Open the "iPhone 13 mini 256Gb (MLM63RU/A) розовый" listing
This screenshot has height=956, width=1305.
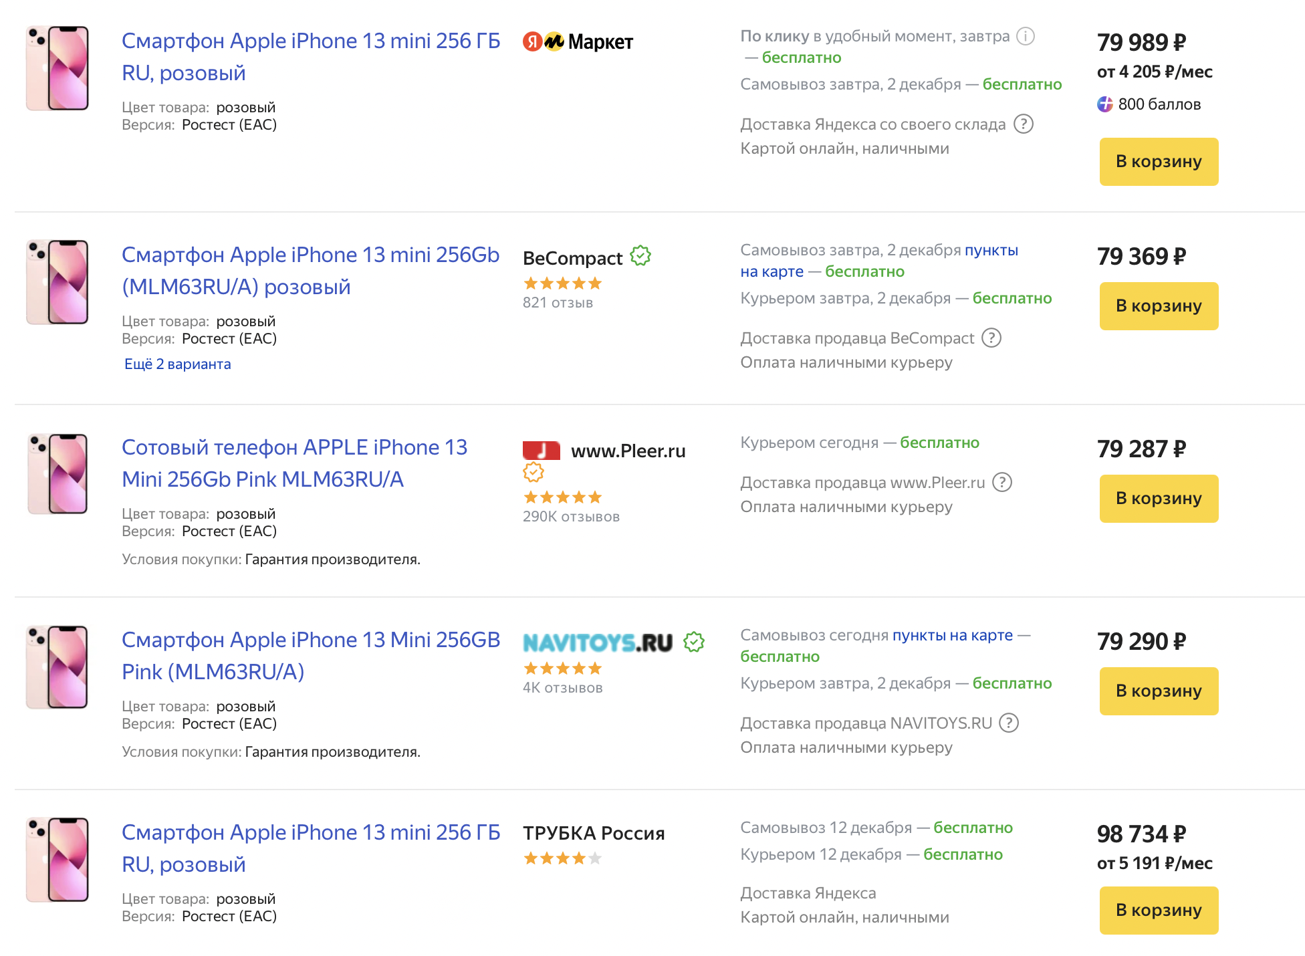coord(310,271)
